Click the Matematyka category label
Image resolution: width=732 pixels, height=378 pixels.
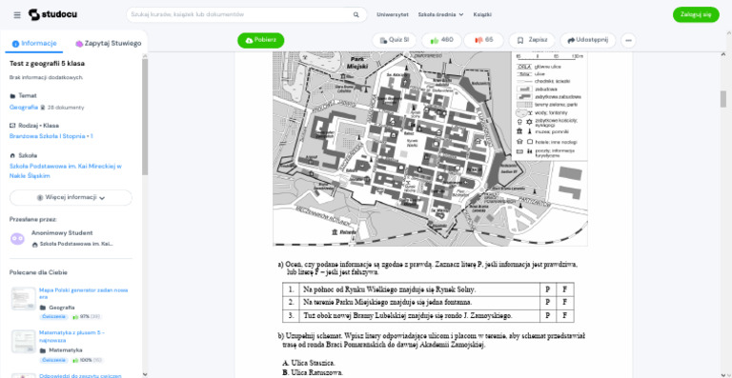[x=66, y=350]
